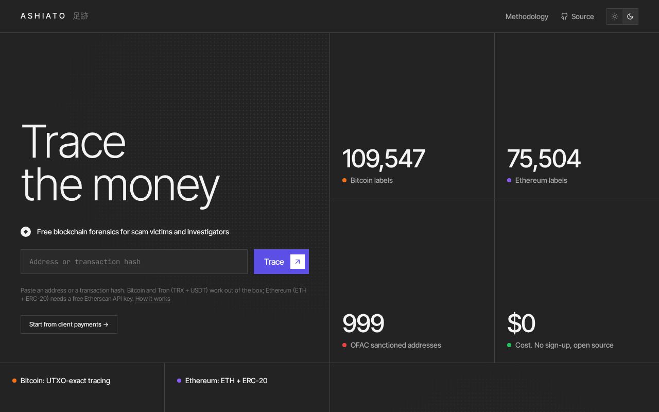Click the GitHub icon beside Source
Viewport: 659px width, 412px height.
(x=564, y=16)
